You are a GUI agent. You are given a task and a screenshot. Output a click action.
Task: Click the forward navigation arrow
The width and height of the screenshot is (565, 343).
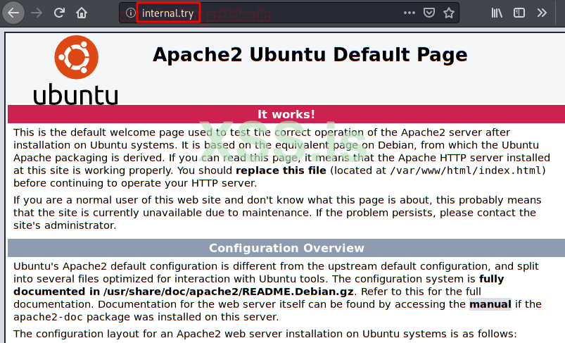(x=37, y=13)
